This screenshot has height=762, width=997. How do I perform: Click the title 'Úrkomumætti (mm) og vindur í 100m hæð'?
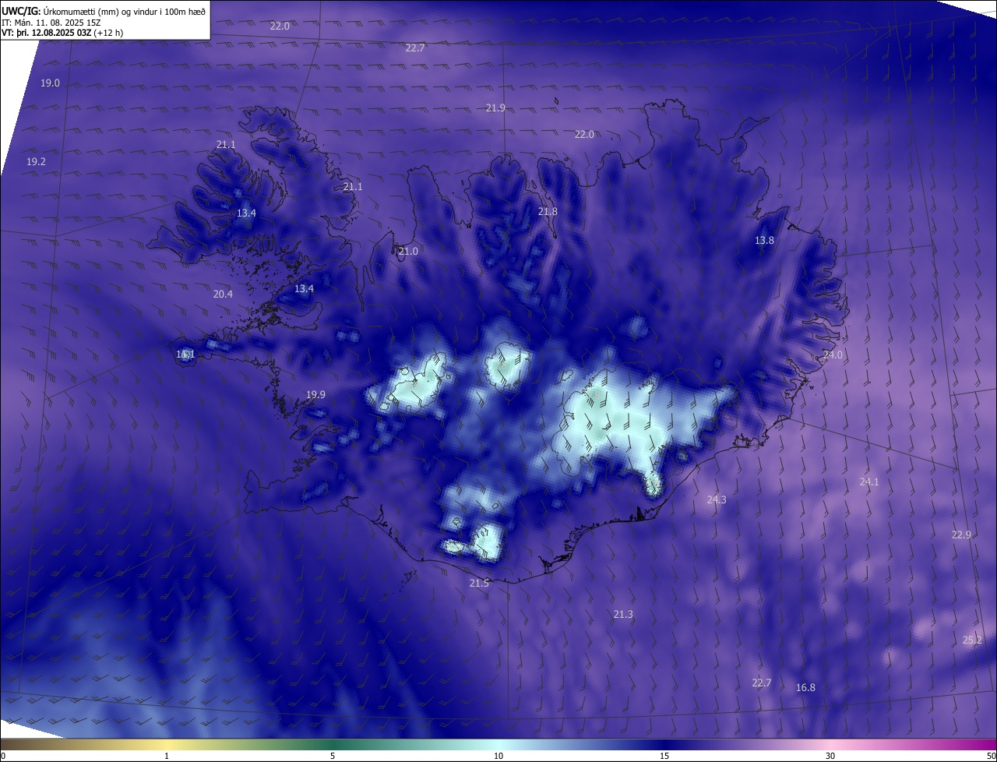tap(125, 11)
